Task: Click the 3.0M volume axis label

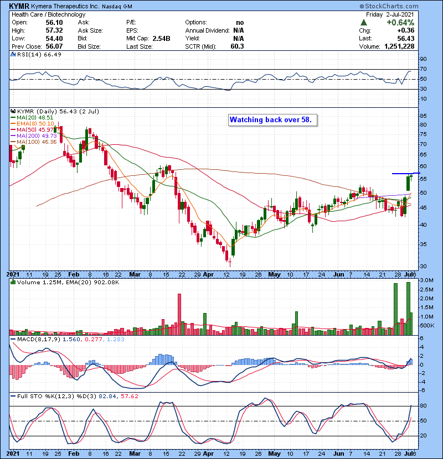Action: coord(426,280)
